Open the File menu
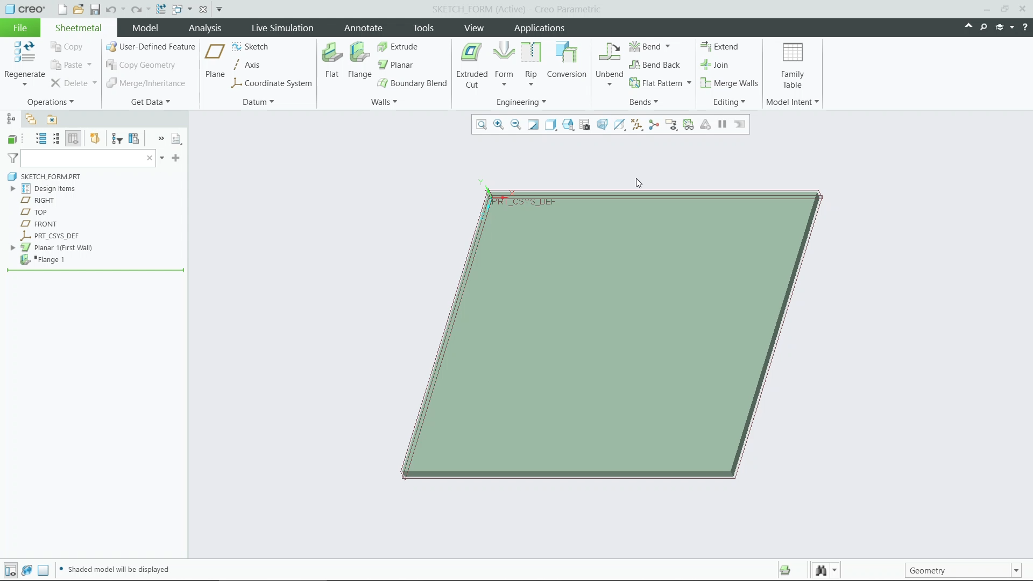 tap(20, 28)
